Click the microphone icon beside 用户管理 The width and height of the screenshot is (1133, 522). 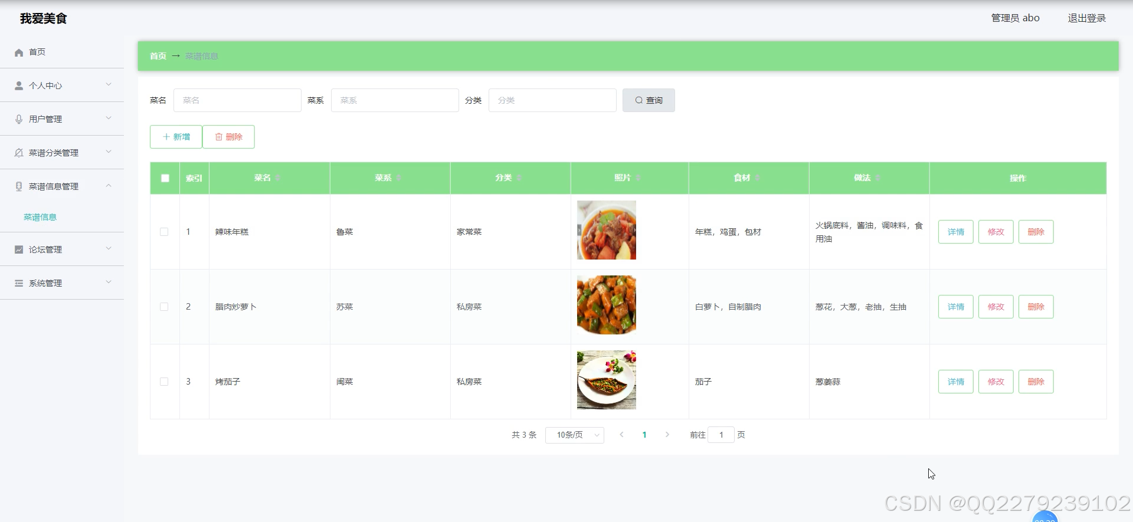point(19,119)
